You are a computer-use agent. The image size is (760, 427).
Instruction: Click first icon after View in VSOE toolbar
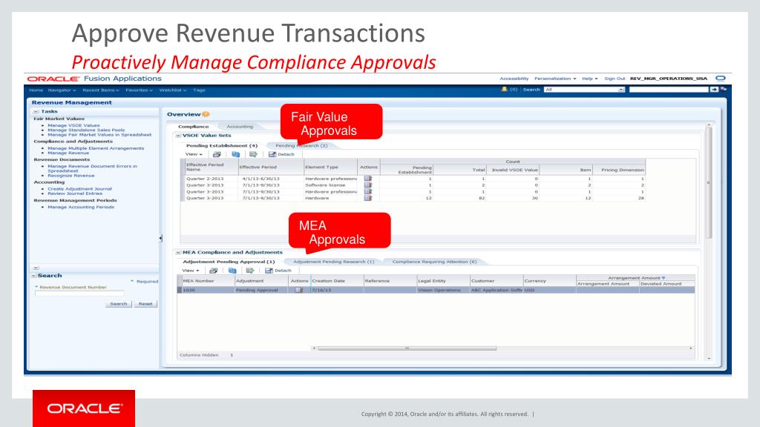point(217,154)
